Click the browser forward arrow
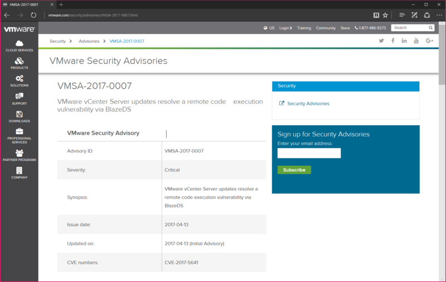Image resolution: width=446 pixels, height=282 pixels. point(20,15)
